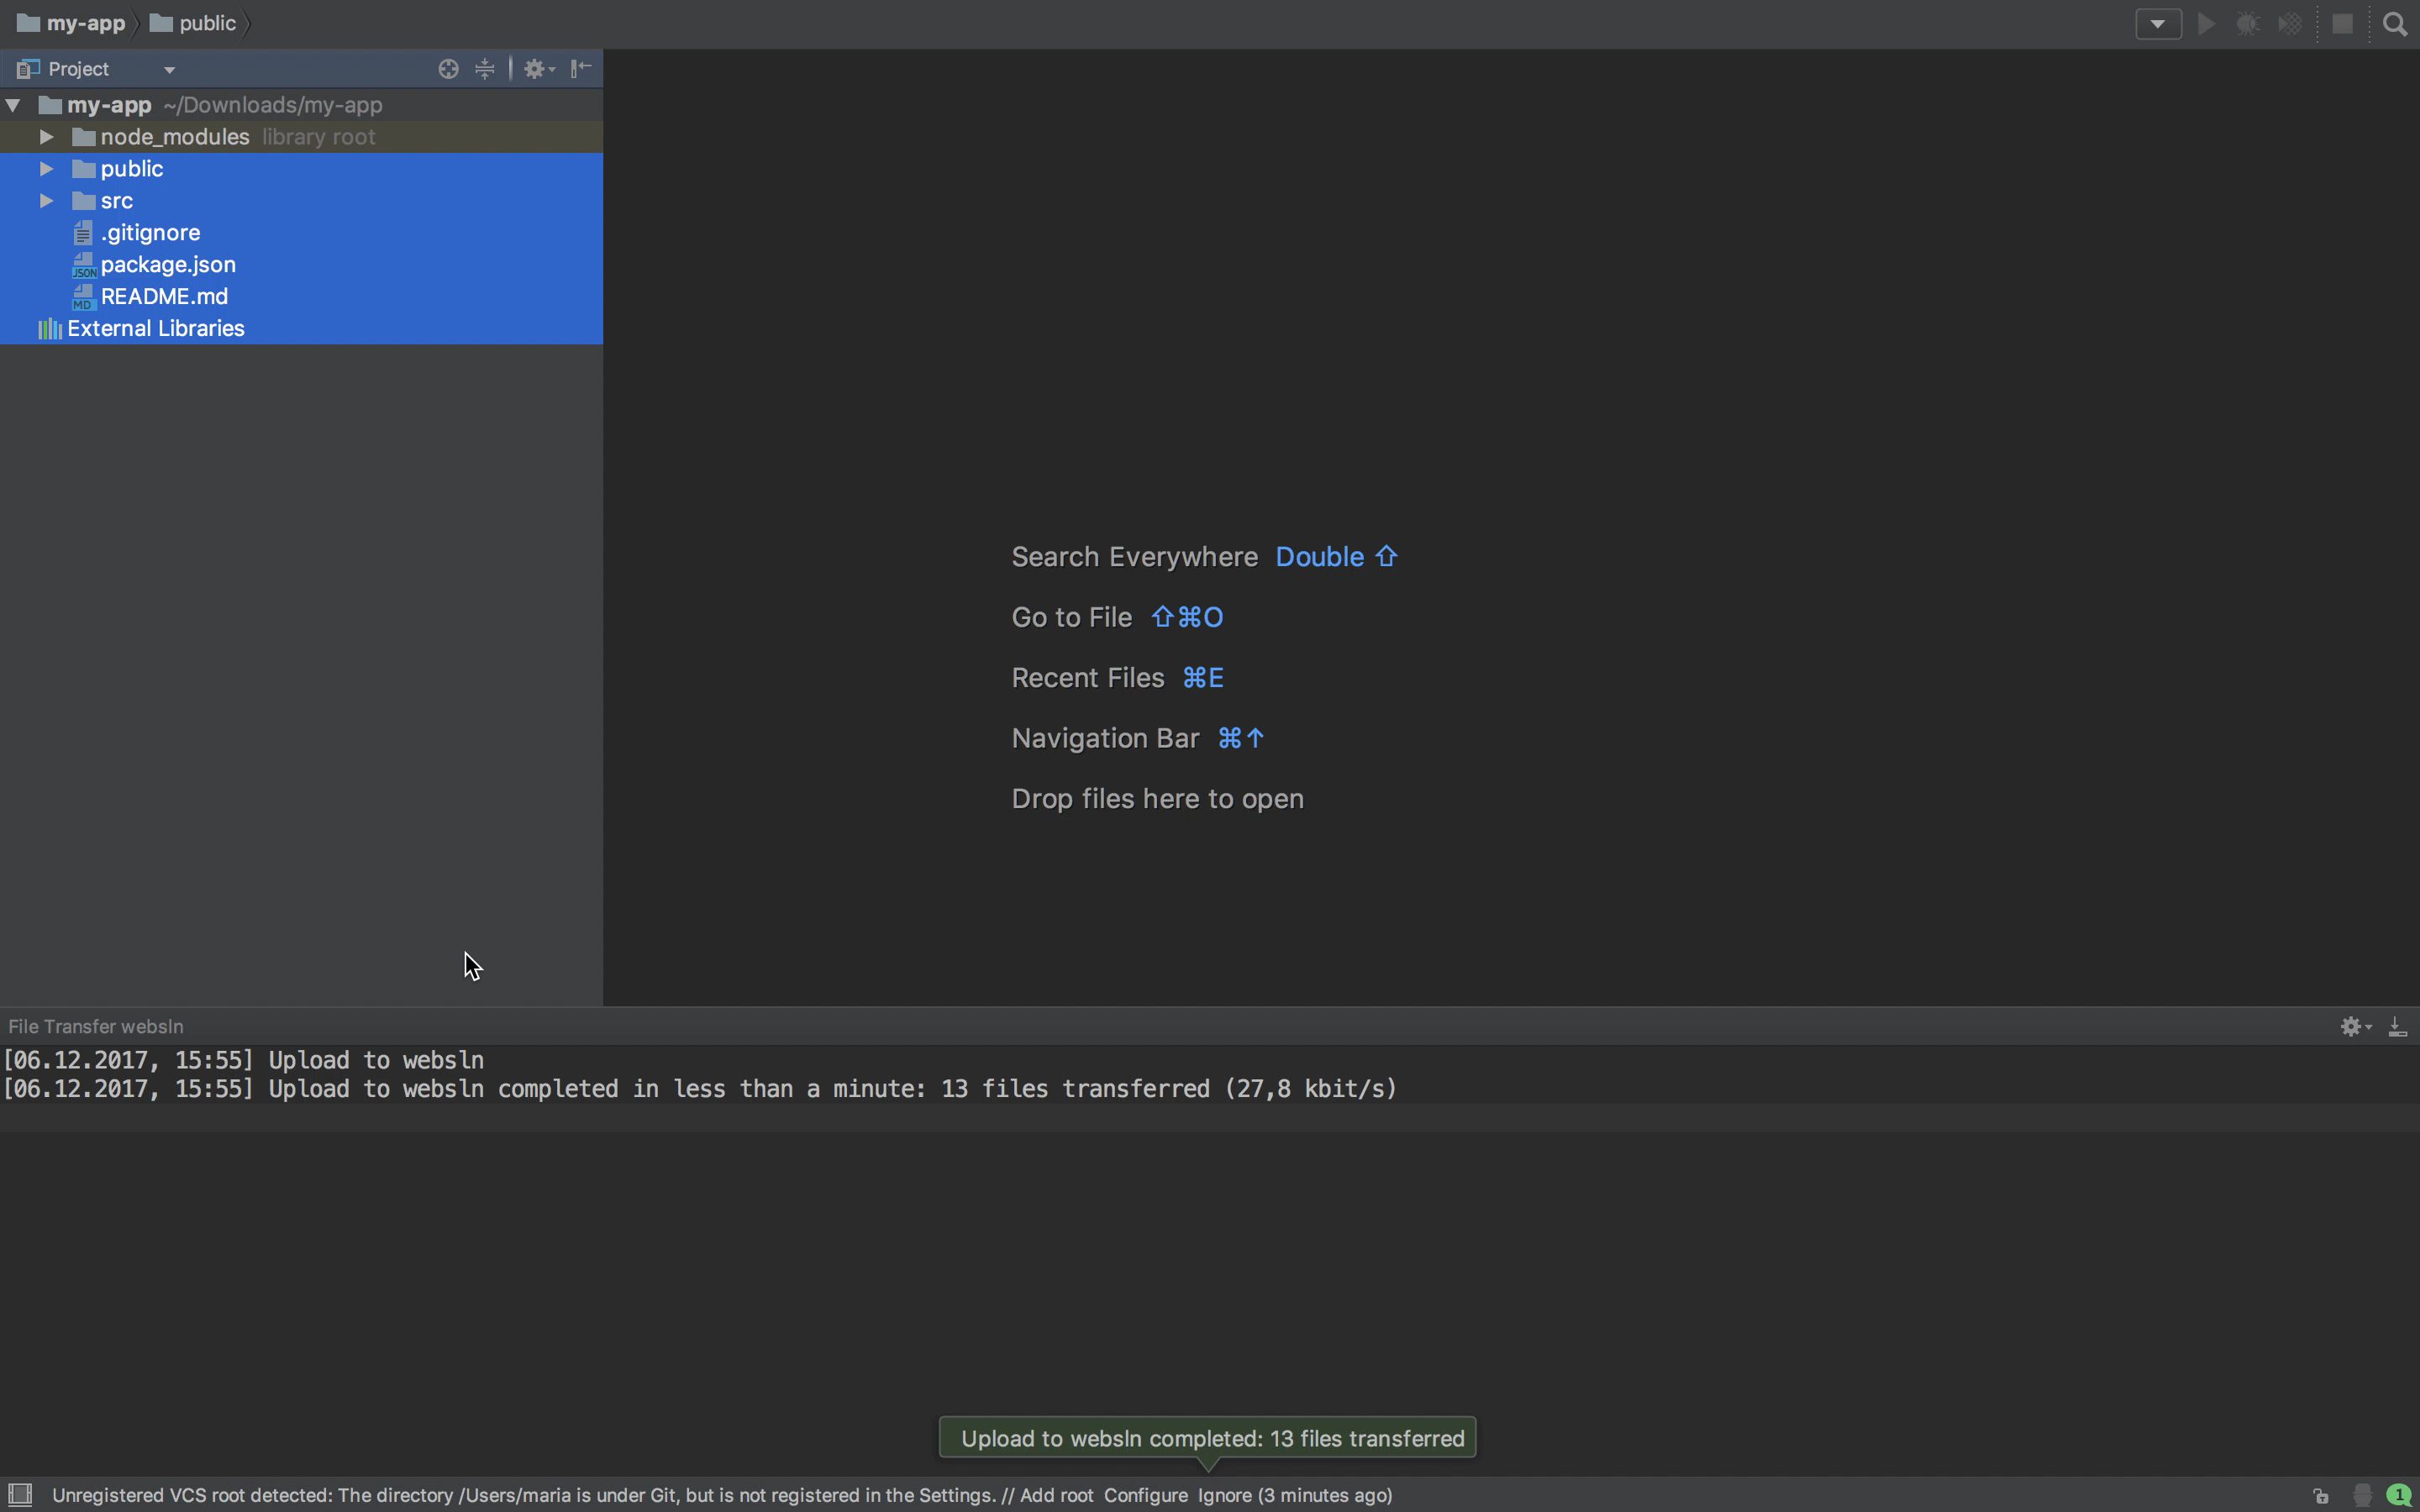2420x1512 pixels.
Task: Click the JSON file icon beside package.json
Action: (x=84, y=265)
